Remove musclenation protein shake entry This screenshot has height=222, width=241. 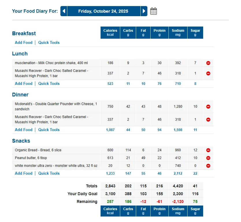[208, 63]
